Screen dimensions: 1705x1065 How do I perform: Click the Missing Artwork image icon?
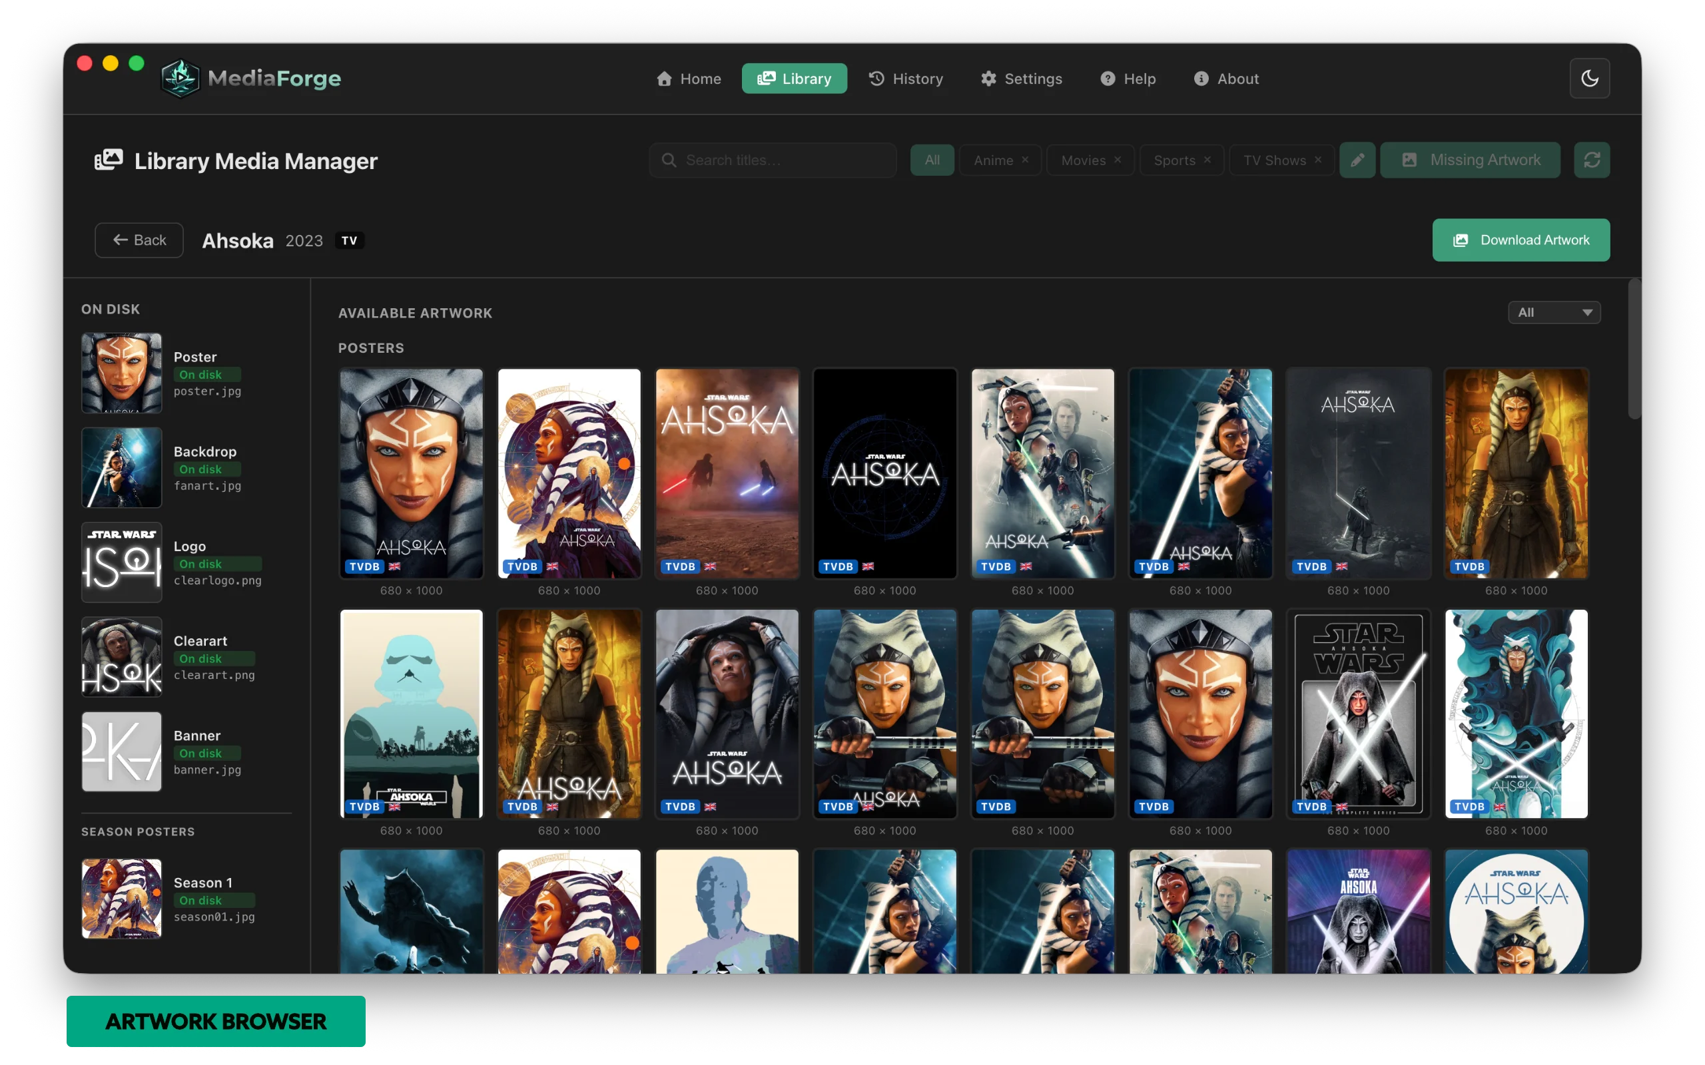tap(1409, 160)
